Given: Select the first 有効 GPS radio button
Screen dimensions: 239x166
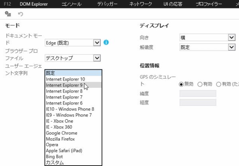Looking at the screenshot, I should pyautogui.click(x=200, y=84).
